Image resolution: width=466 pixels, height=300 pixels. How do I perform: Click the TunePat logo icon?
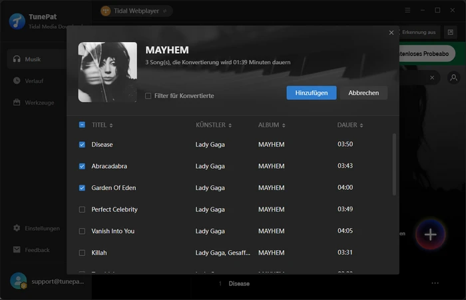coord(17,21)
